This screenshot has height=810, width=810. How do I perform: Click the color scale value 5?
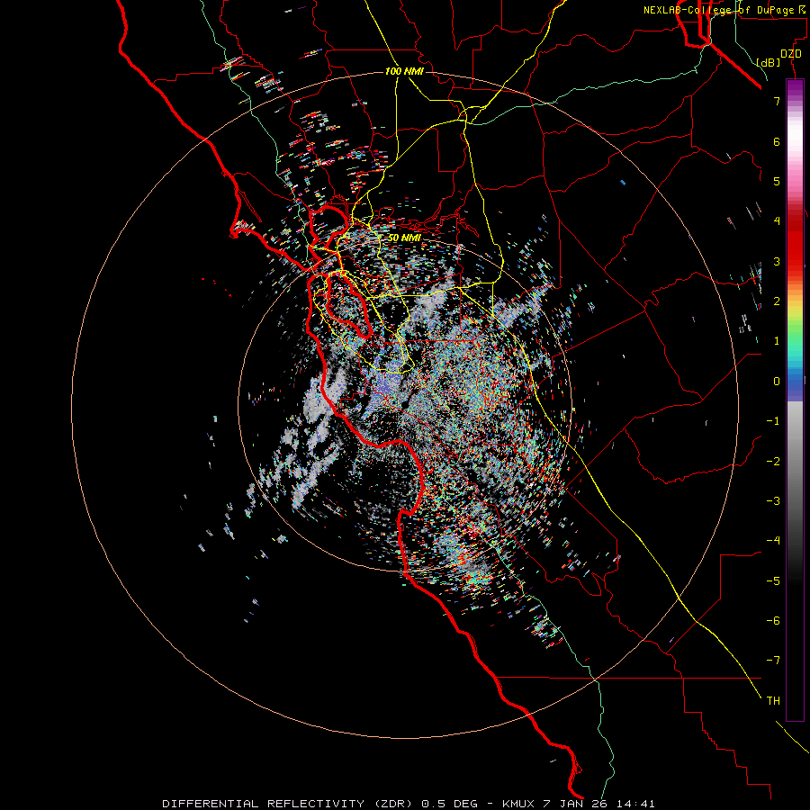tap(777, 181)
